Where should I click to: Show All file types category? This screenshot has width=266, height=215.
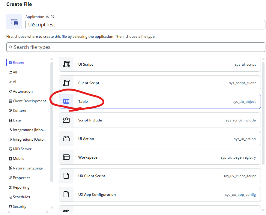15,72
